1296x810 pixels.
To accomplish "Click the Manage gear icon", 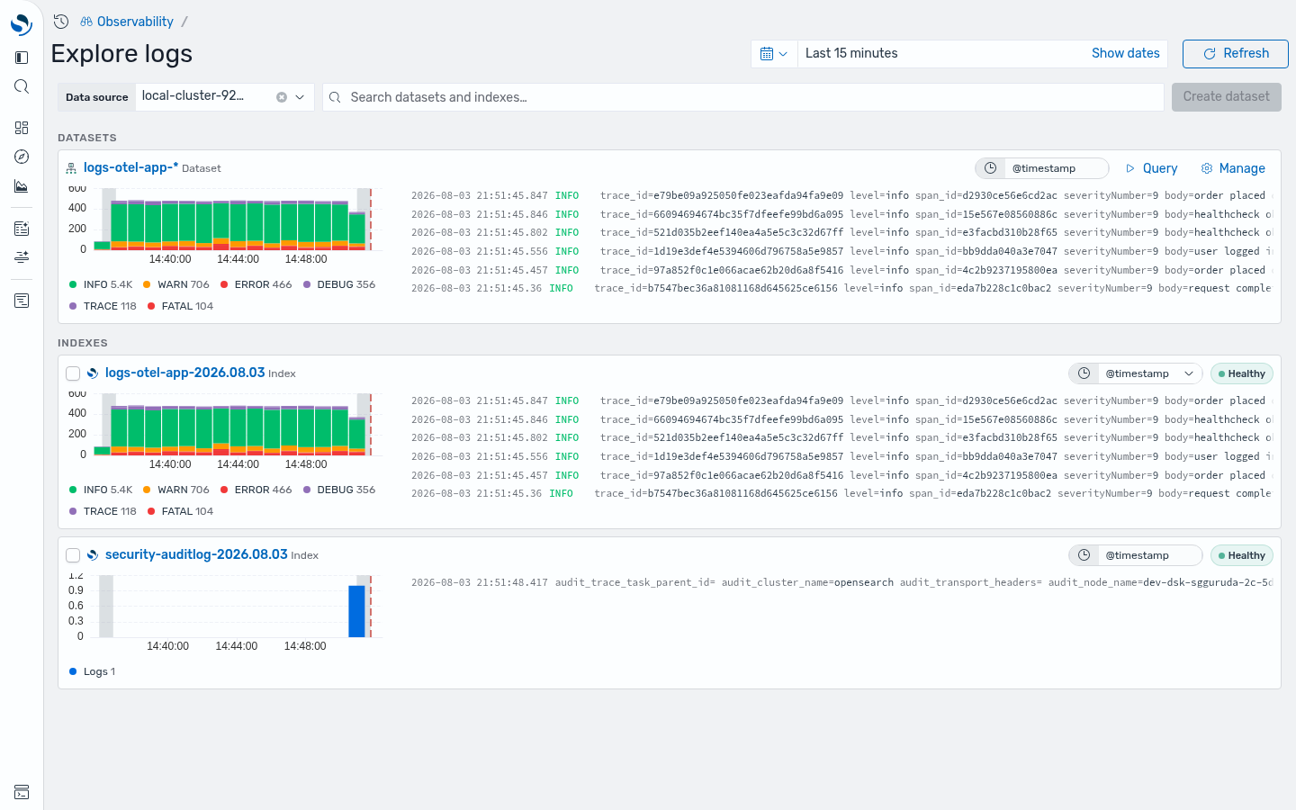I will [1207, 168].
